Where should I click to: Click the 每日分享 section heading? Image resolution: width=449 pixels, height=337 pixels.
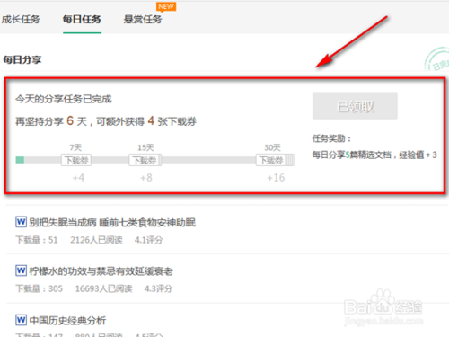[x=22, y=59]
